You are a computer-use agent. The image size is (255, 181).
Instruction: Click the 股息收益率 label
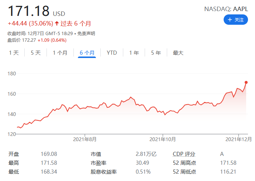[x=104, y=172]
